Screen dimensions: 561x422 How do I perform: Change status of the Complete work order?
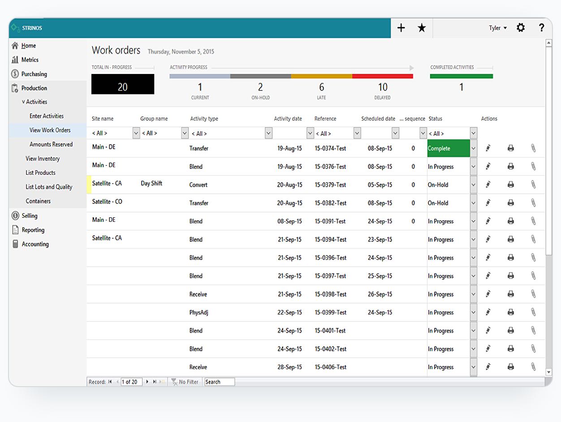[474, 148]
